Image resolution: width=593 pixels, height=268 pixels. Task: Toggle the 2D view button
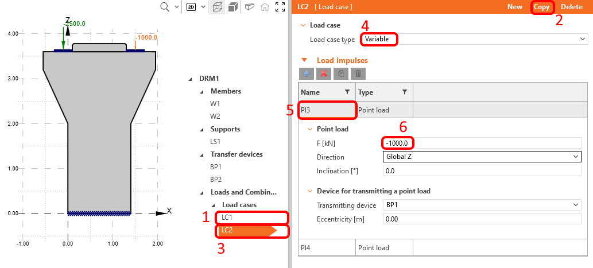click(193, 7)
